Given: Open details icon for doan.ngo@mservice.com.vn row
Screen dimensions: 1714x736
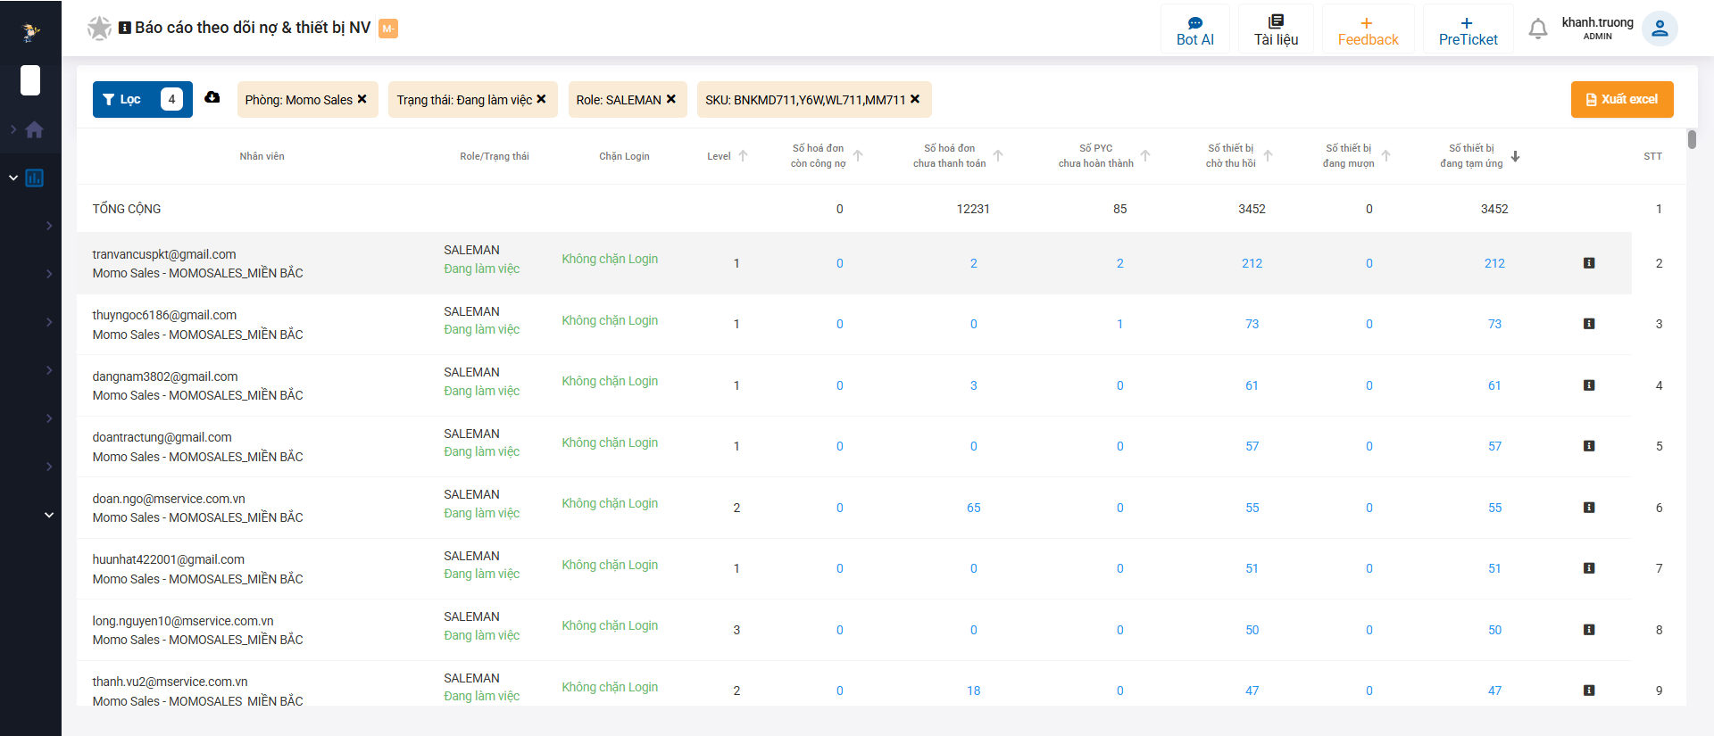Looking at the screenshot, I should [1589, 508].
